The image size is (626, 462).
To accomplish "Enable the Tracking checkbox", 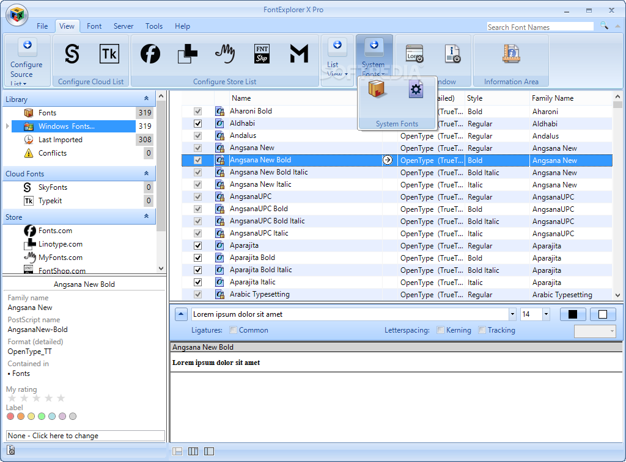I will pos(482,330).
